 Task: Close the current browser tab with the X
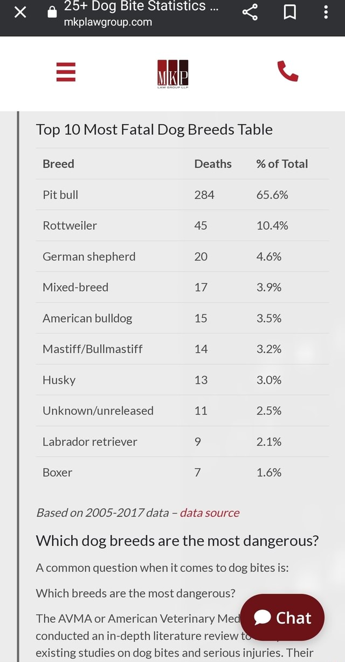[x=19, y=12]
